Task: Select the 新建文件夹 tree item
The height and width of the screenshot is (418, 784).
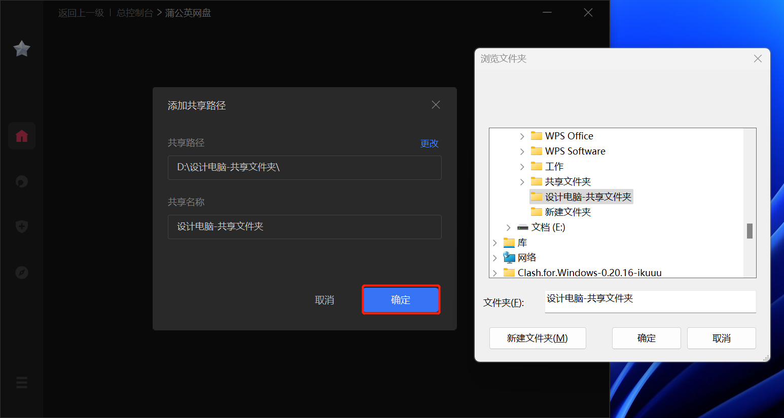Action: tap(561, 212)
